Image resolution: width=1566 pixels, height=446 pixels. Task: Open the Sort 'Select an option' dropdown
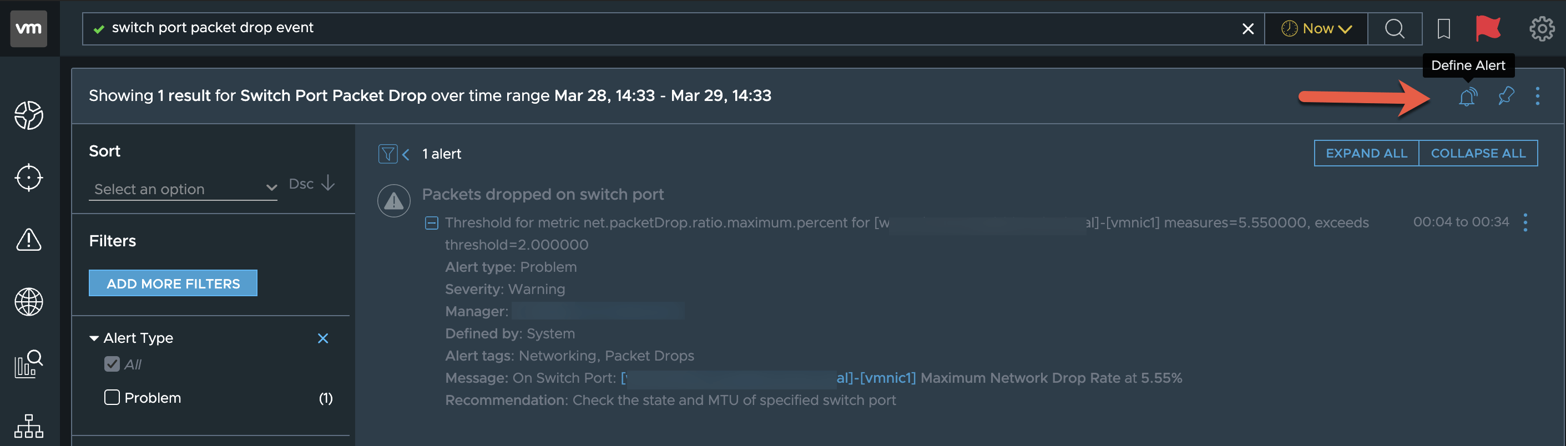coord(183,189)
